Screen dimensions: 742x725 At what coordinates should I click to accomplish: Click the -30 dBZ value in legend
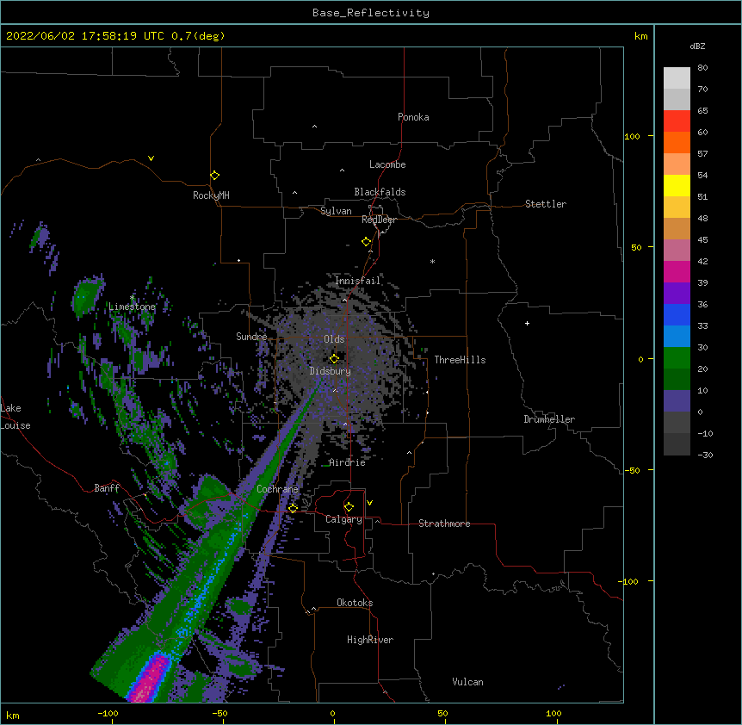[x=705, y=455]
